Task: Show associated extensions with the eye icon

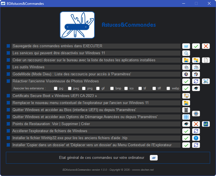Action: coord(196,88)
